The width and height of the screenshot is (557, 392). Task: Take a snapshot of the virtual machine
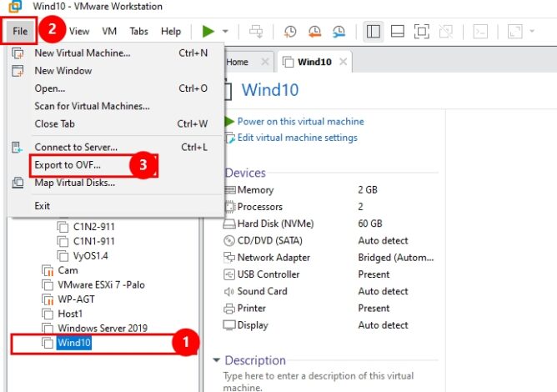pyautogui.click(x=290, y=31)
